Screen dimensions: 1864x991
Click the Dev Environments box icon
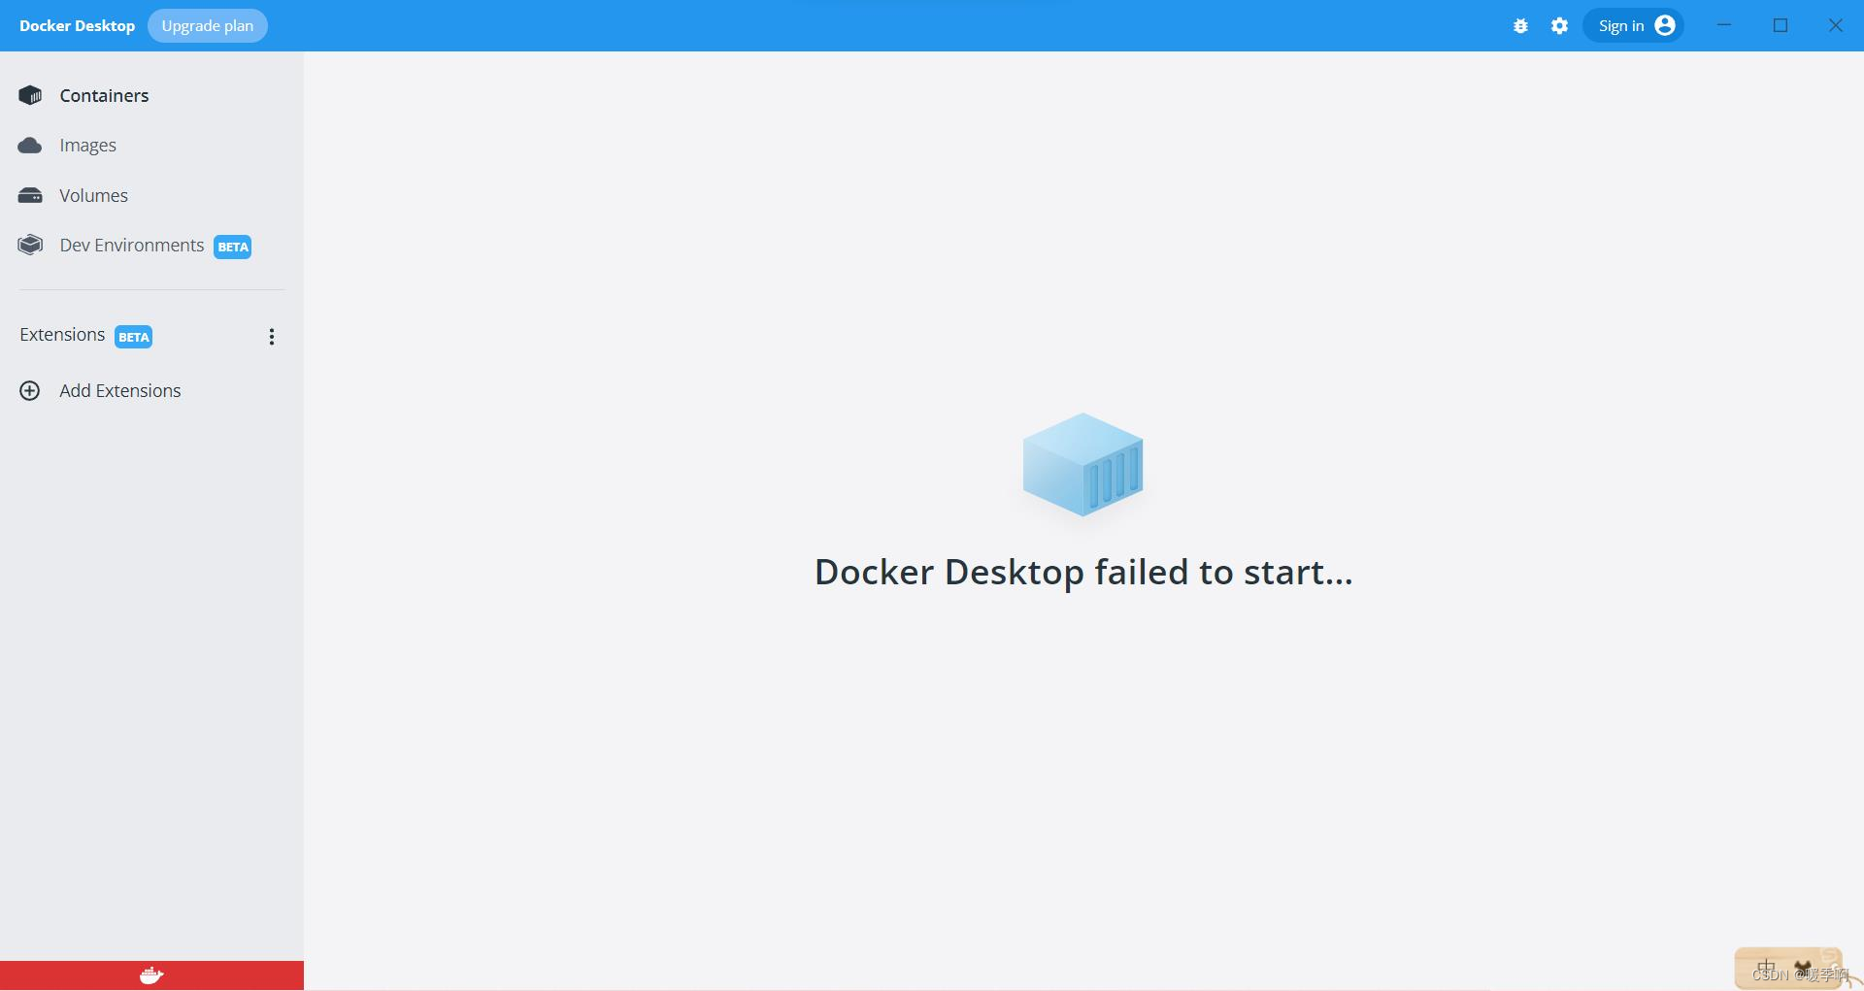(x=30, y=246)
